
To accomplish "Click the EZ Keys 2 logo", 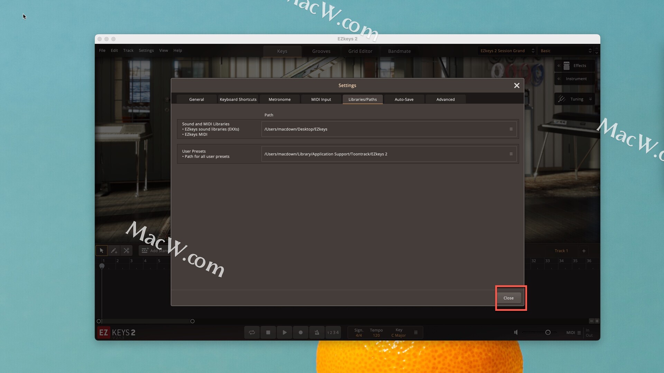I will tap(117, 333).
